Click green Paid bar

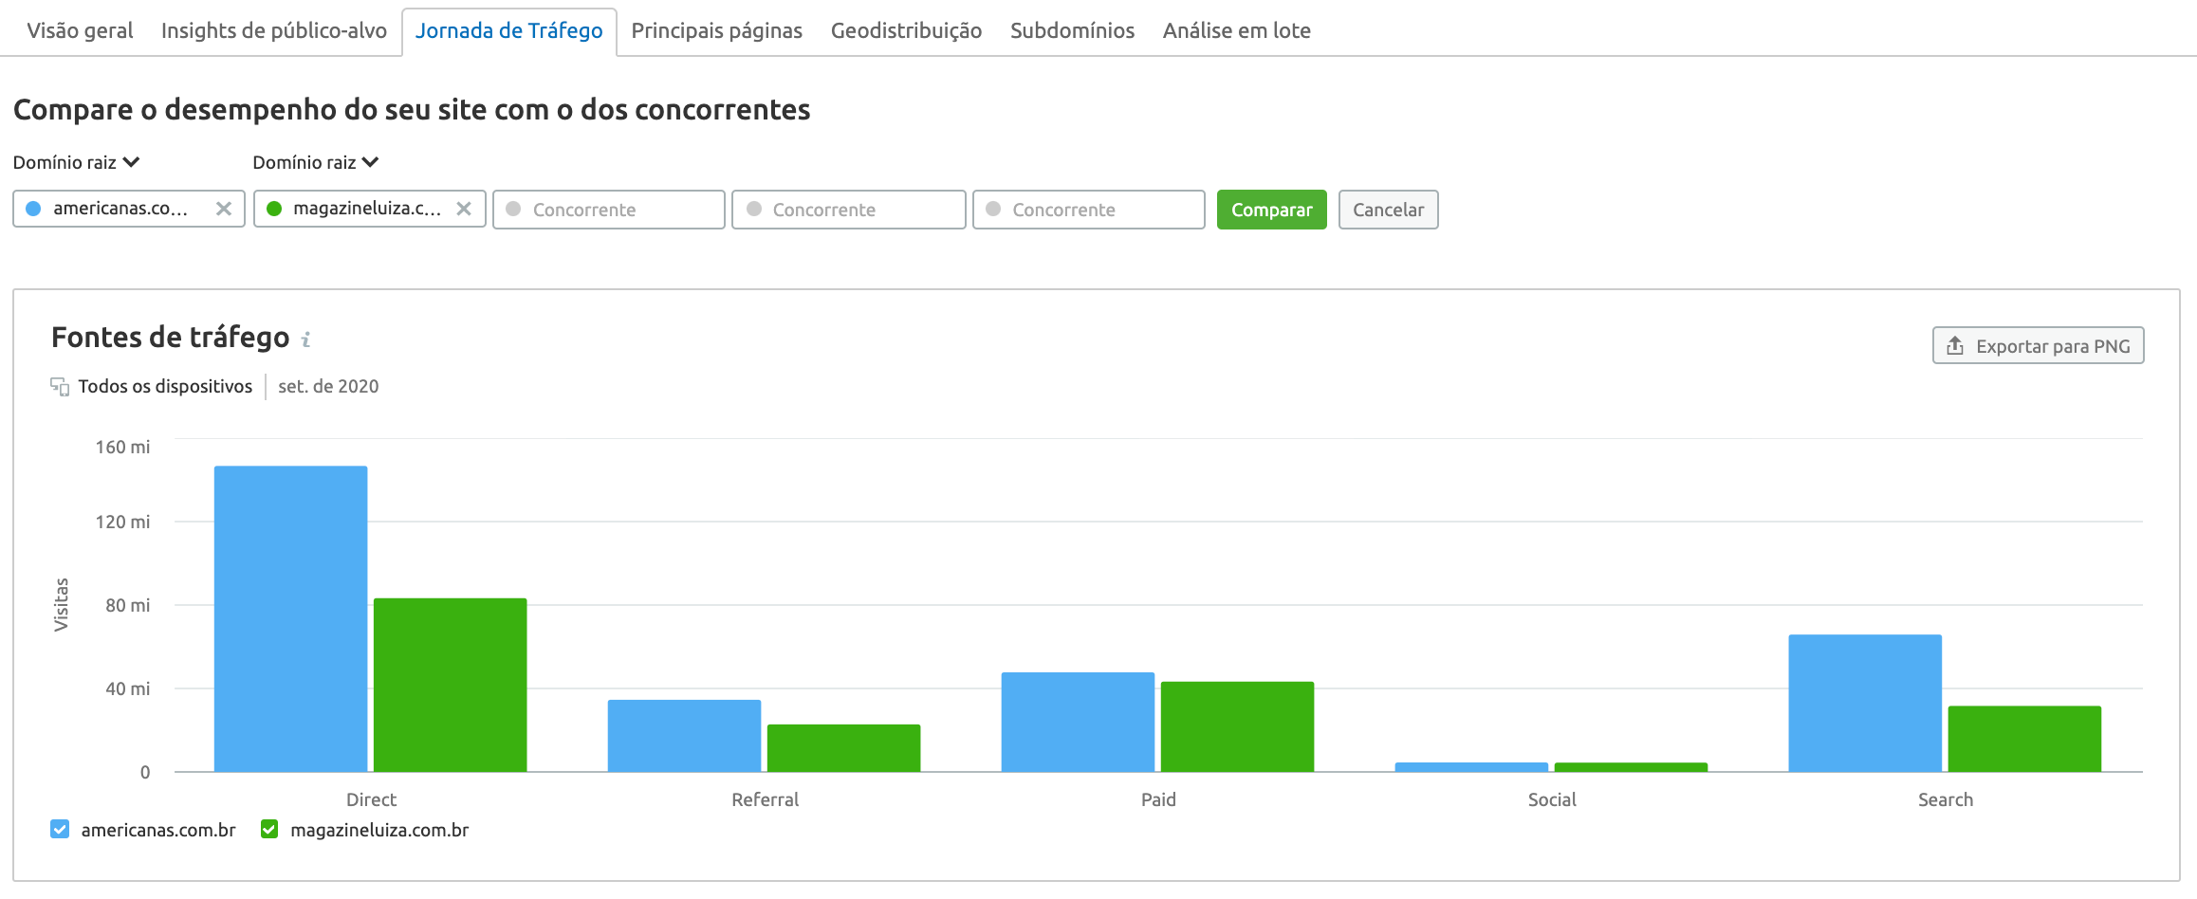click(1237, 726)
